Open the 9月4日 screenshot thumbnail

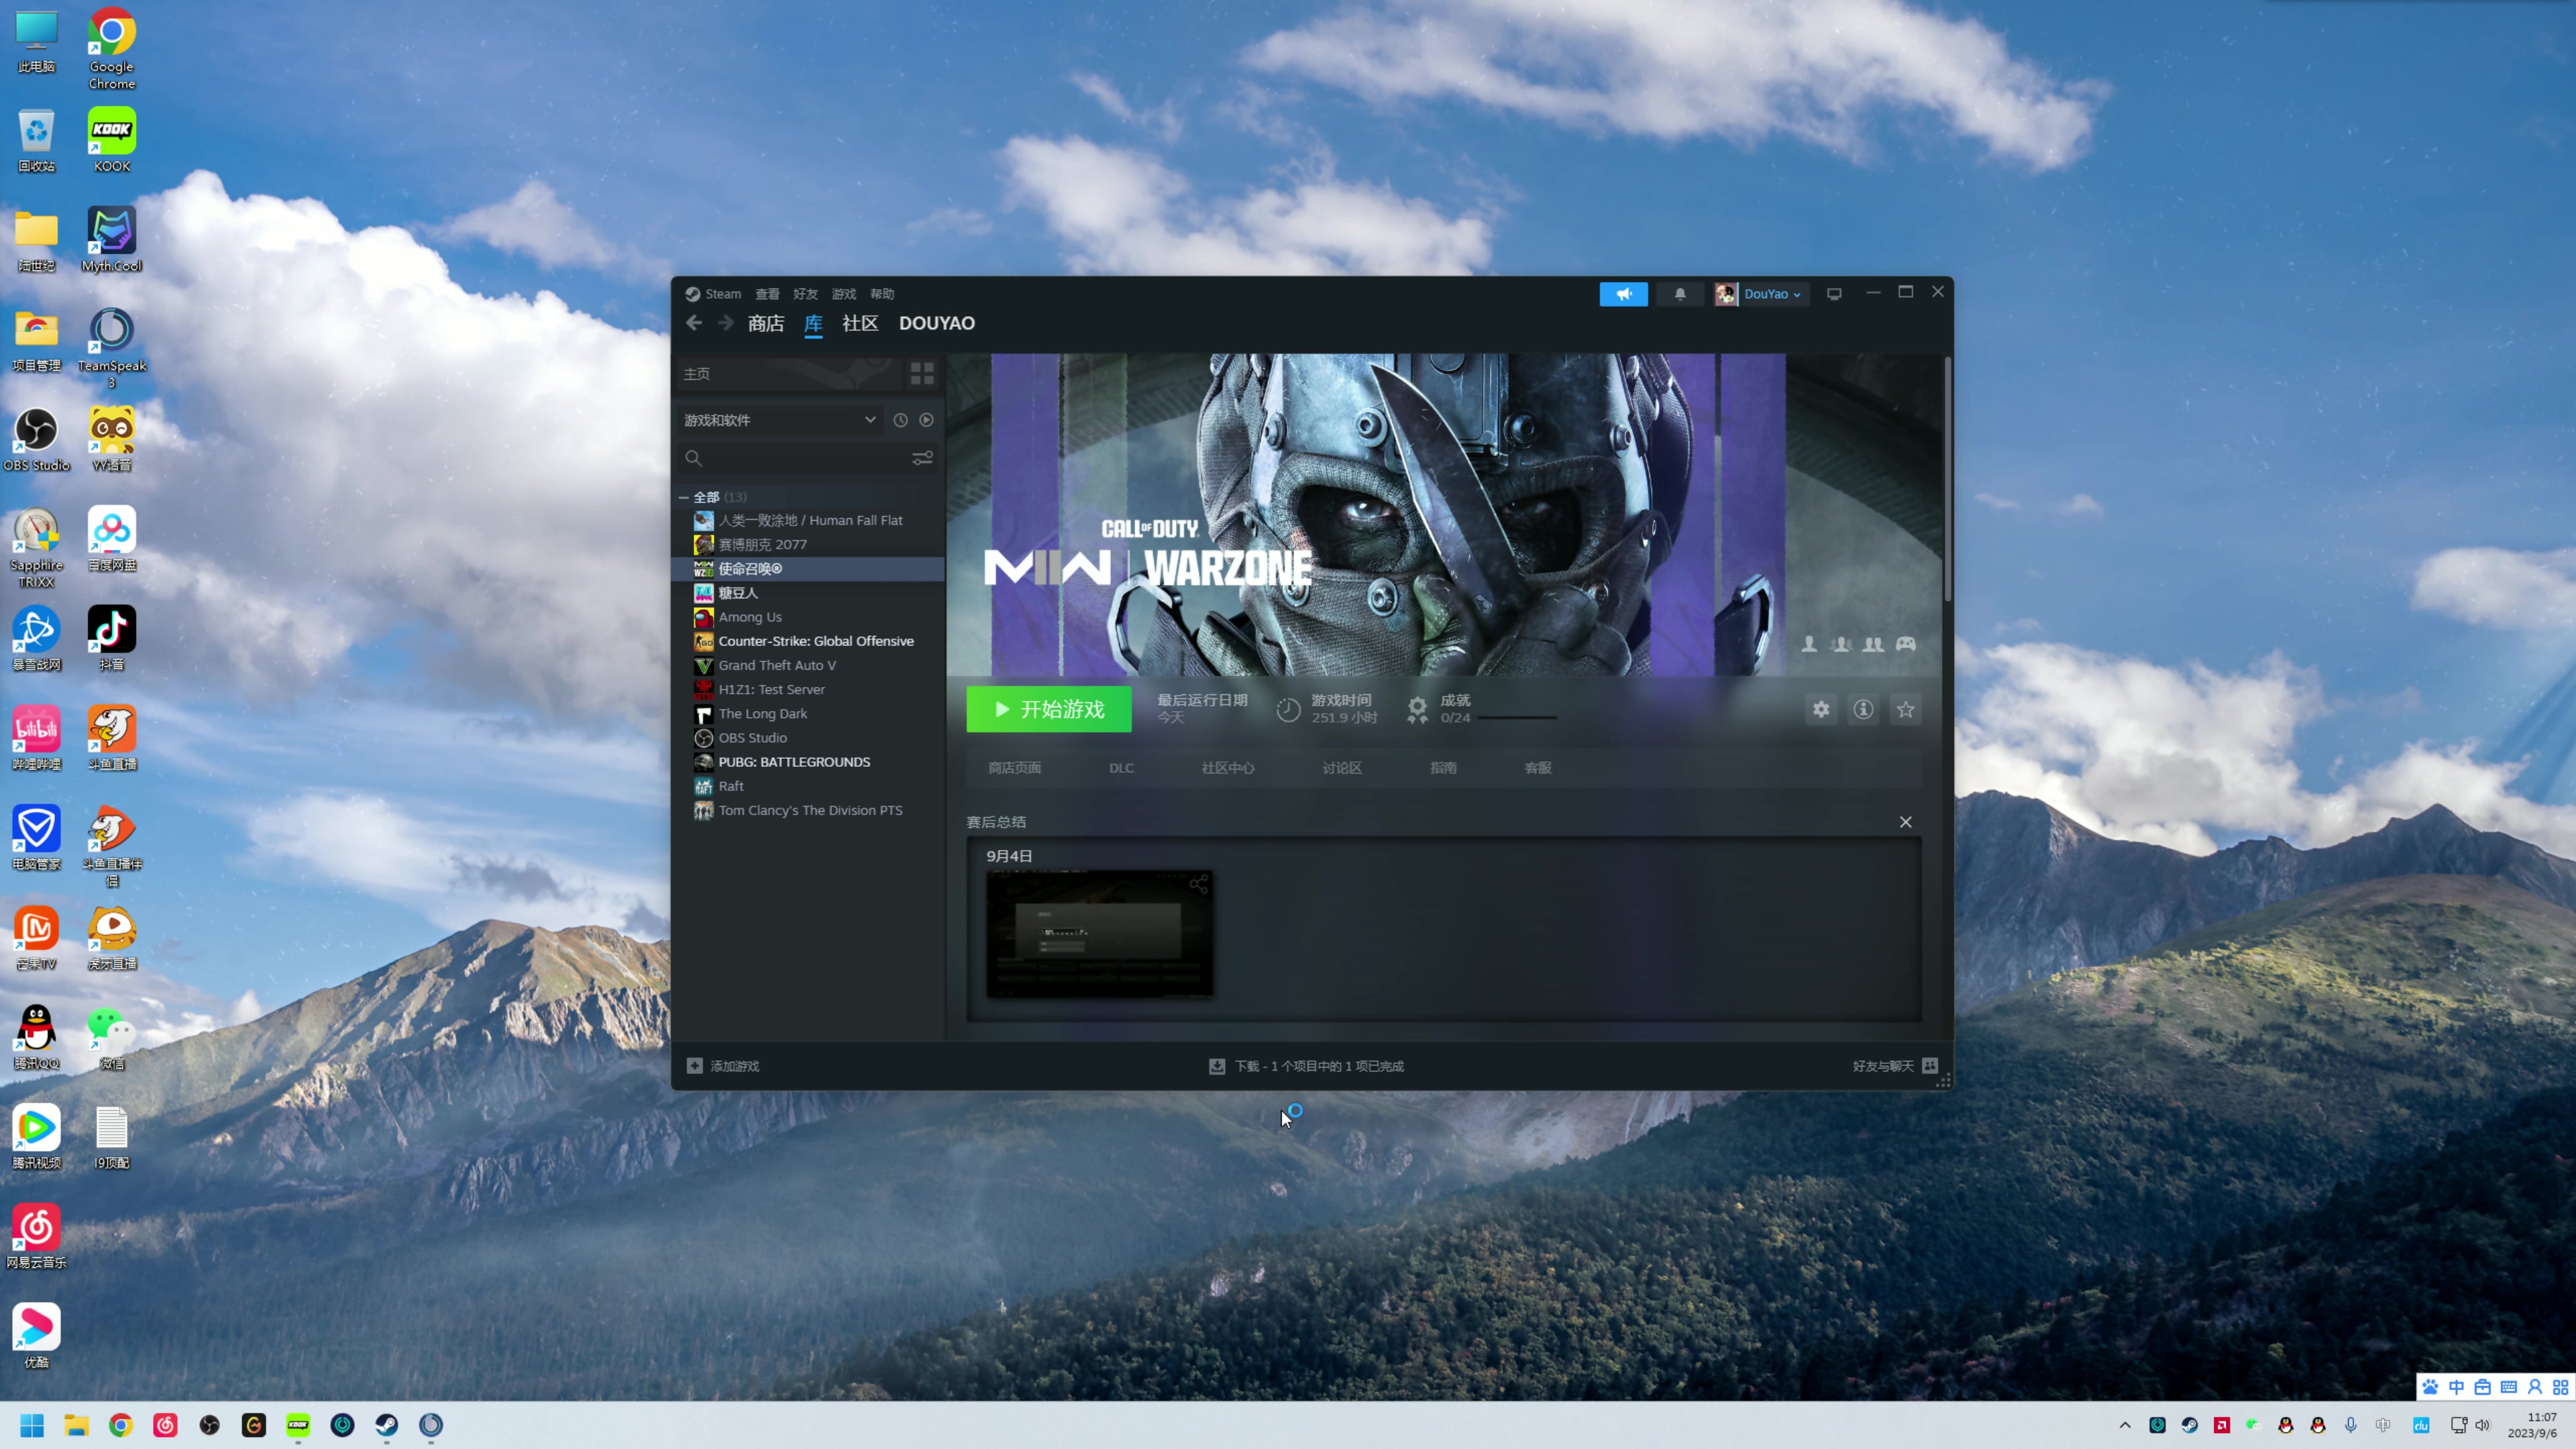pyautogui.click(x=1100, y=934)
